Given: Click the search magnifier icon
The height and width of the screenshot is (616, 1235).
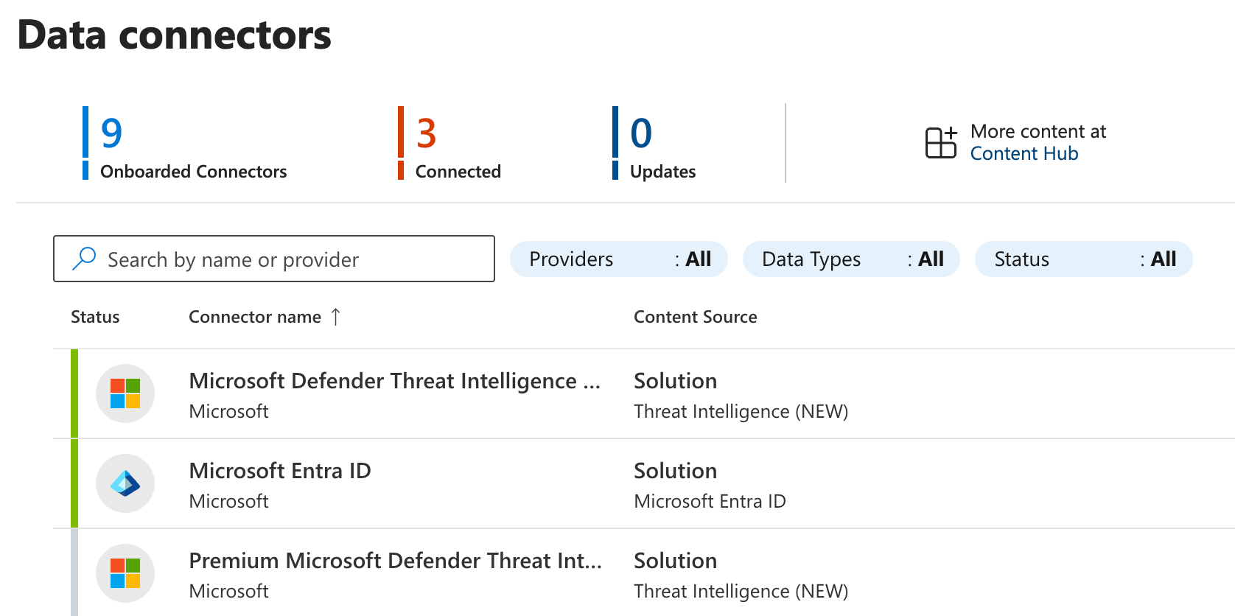Looking at the screenshot, I should (x=84, y=259).
